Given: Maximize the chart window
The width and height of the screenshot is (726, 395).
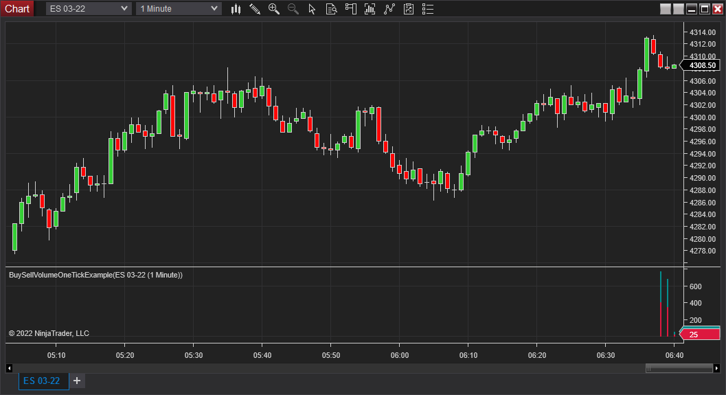Looking at the screenshot, I should (x=705, y=9).
